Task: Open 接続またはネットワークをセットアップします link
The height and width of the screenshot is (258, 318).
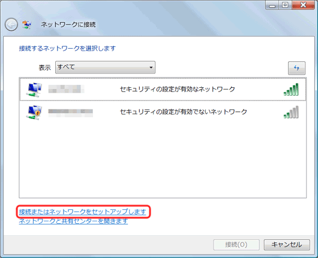Action: (x=83, y=212)
